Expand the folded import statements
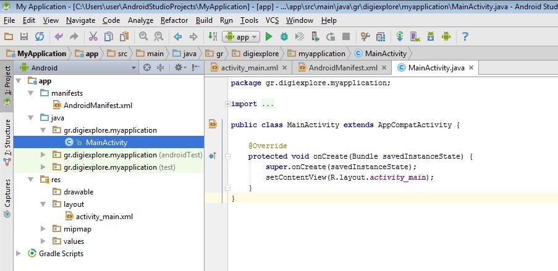Viewport: 558px width, 271px height. coord(227,104)
